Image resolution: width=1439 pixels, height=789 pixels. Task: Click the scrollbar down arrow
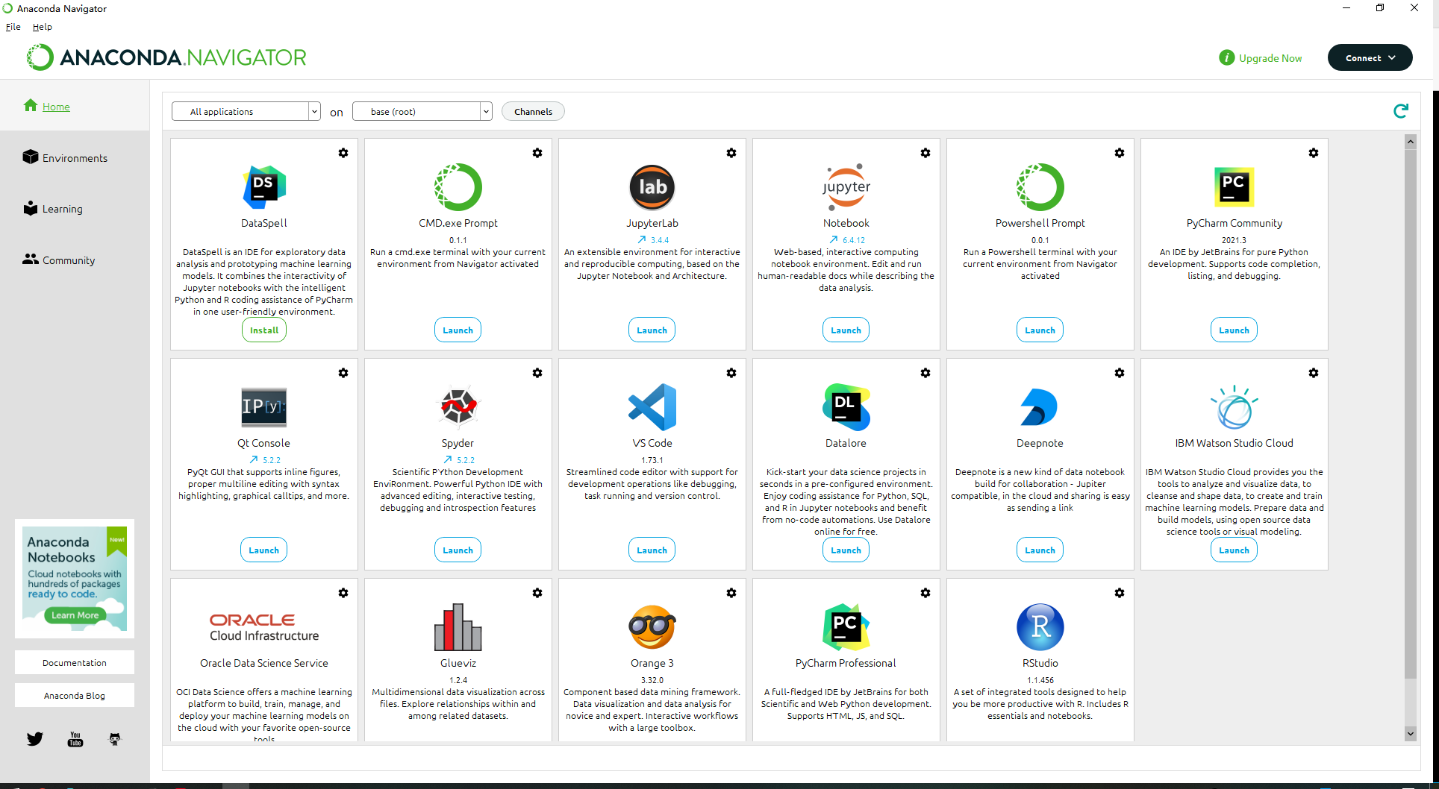1411,734
